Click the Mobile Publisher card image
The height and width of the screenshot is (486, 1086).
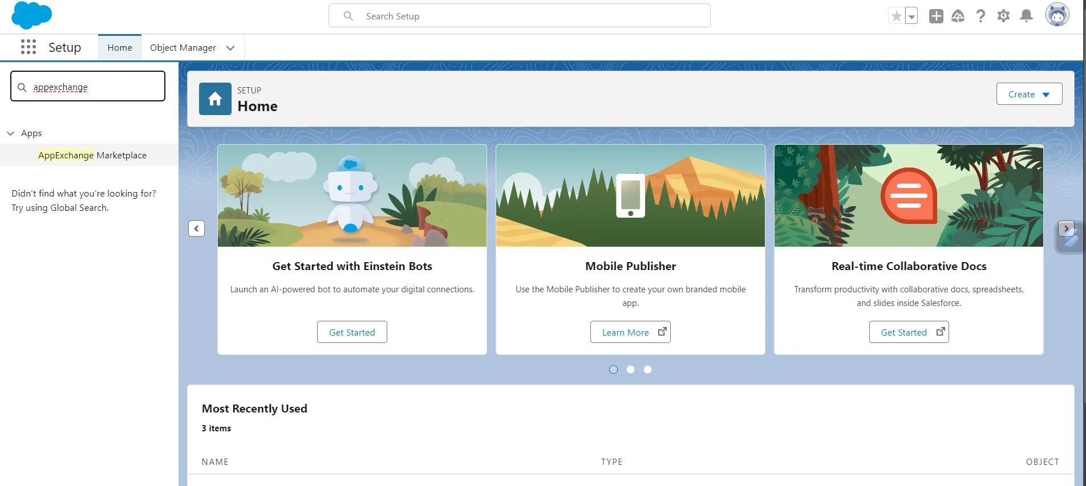[630, 195]
